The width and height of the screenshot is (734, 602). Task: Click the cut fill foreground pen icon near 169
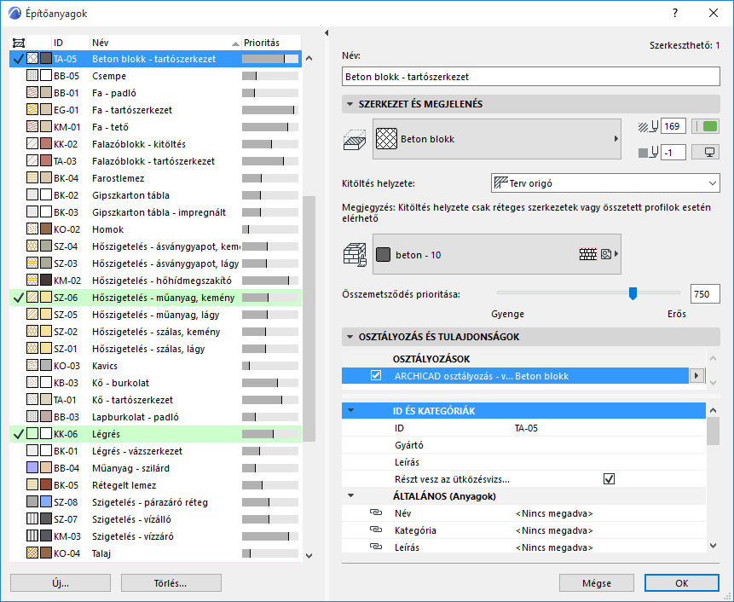[x=649, y=126]
